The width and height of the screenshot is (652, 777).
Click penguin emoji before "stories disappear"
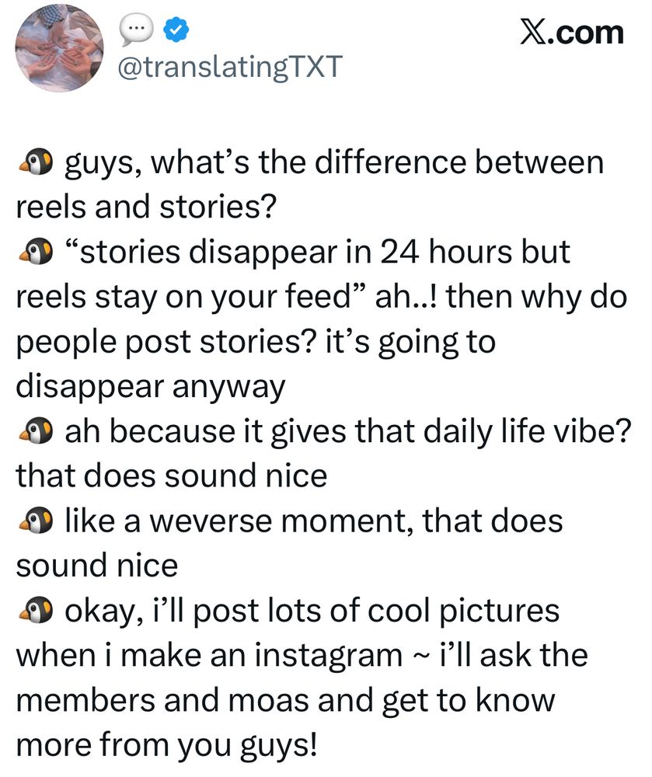point(37,253)
